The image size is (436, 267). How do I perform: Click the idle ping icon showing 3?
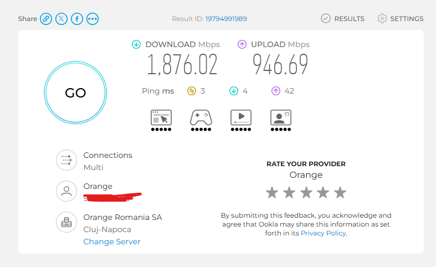point(192,91)
